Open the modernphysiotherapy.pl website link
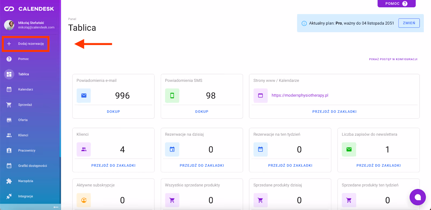Screen dimensions: 431x210 (x=300, y=95)
